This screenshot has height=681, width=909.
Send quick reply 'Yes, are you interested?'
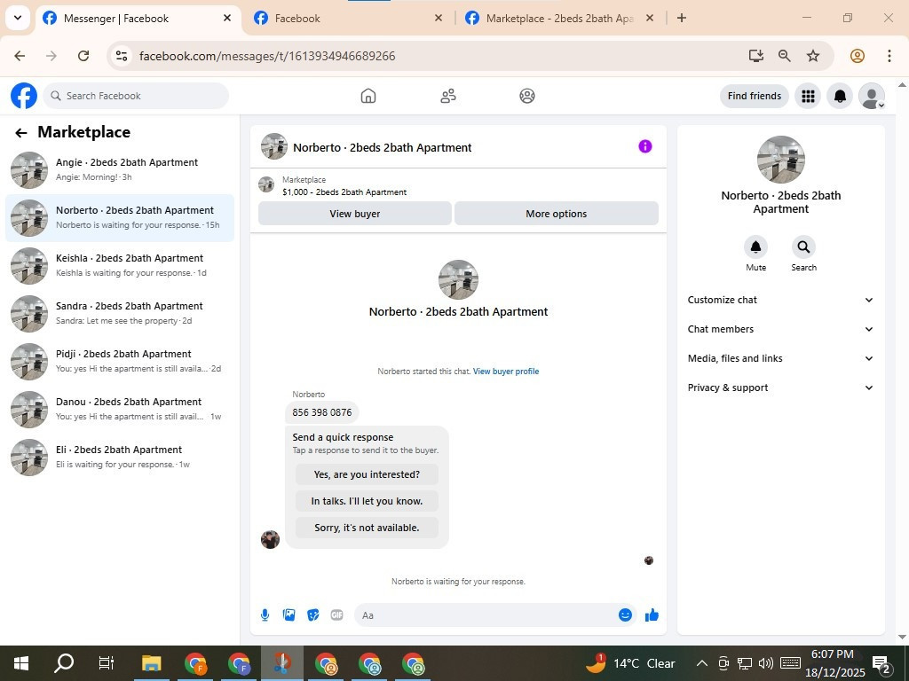point(367,474)
